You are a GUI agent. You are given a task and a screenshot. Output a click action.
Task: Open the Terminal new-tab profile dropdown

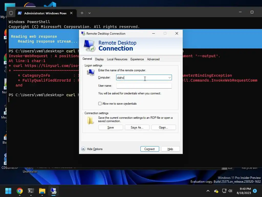(90, 13)
